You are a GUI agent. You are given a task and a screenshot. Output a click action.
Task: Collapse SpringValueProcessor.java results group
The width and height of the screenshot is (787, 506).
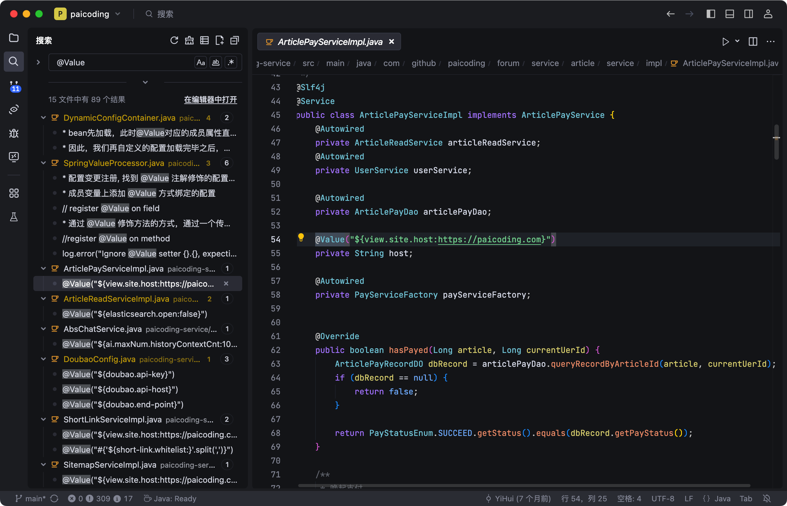click(43, 163)
